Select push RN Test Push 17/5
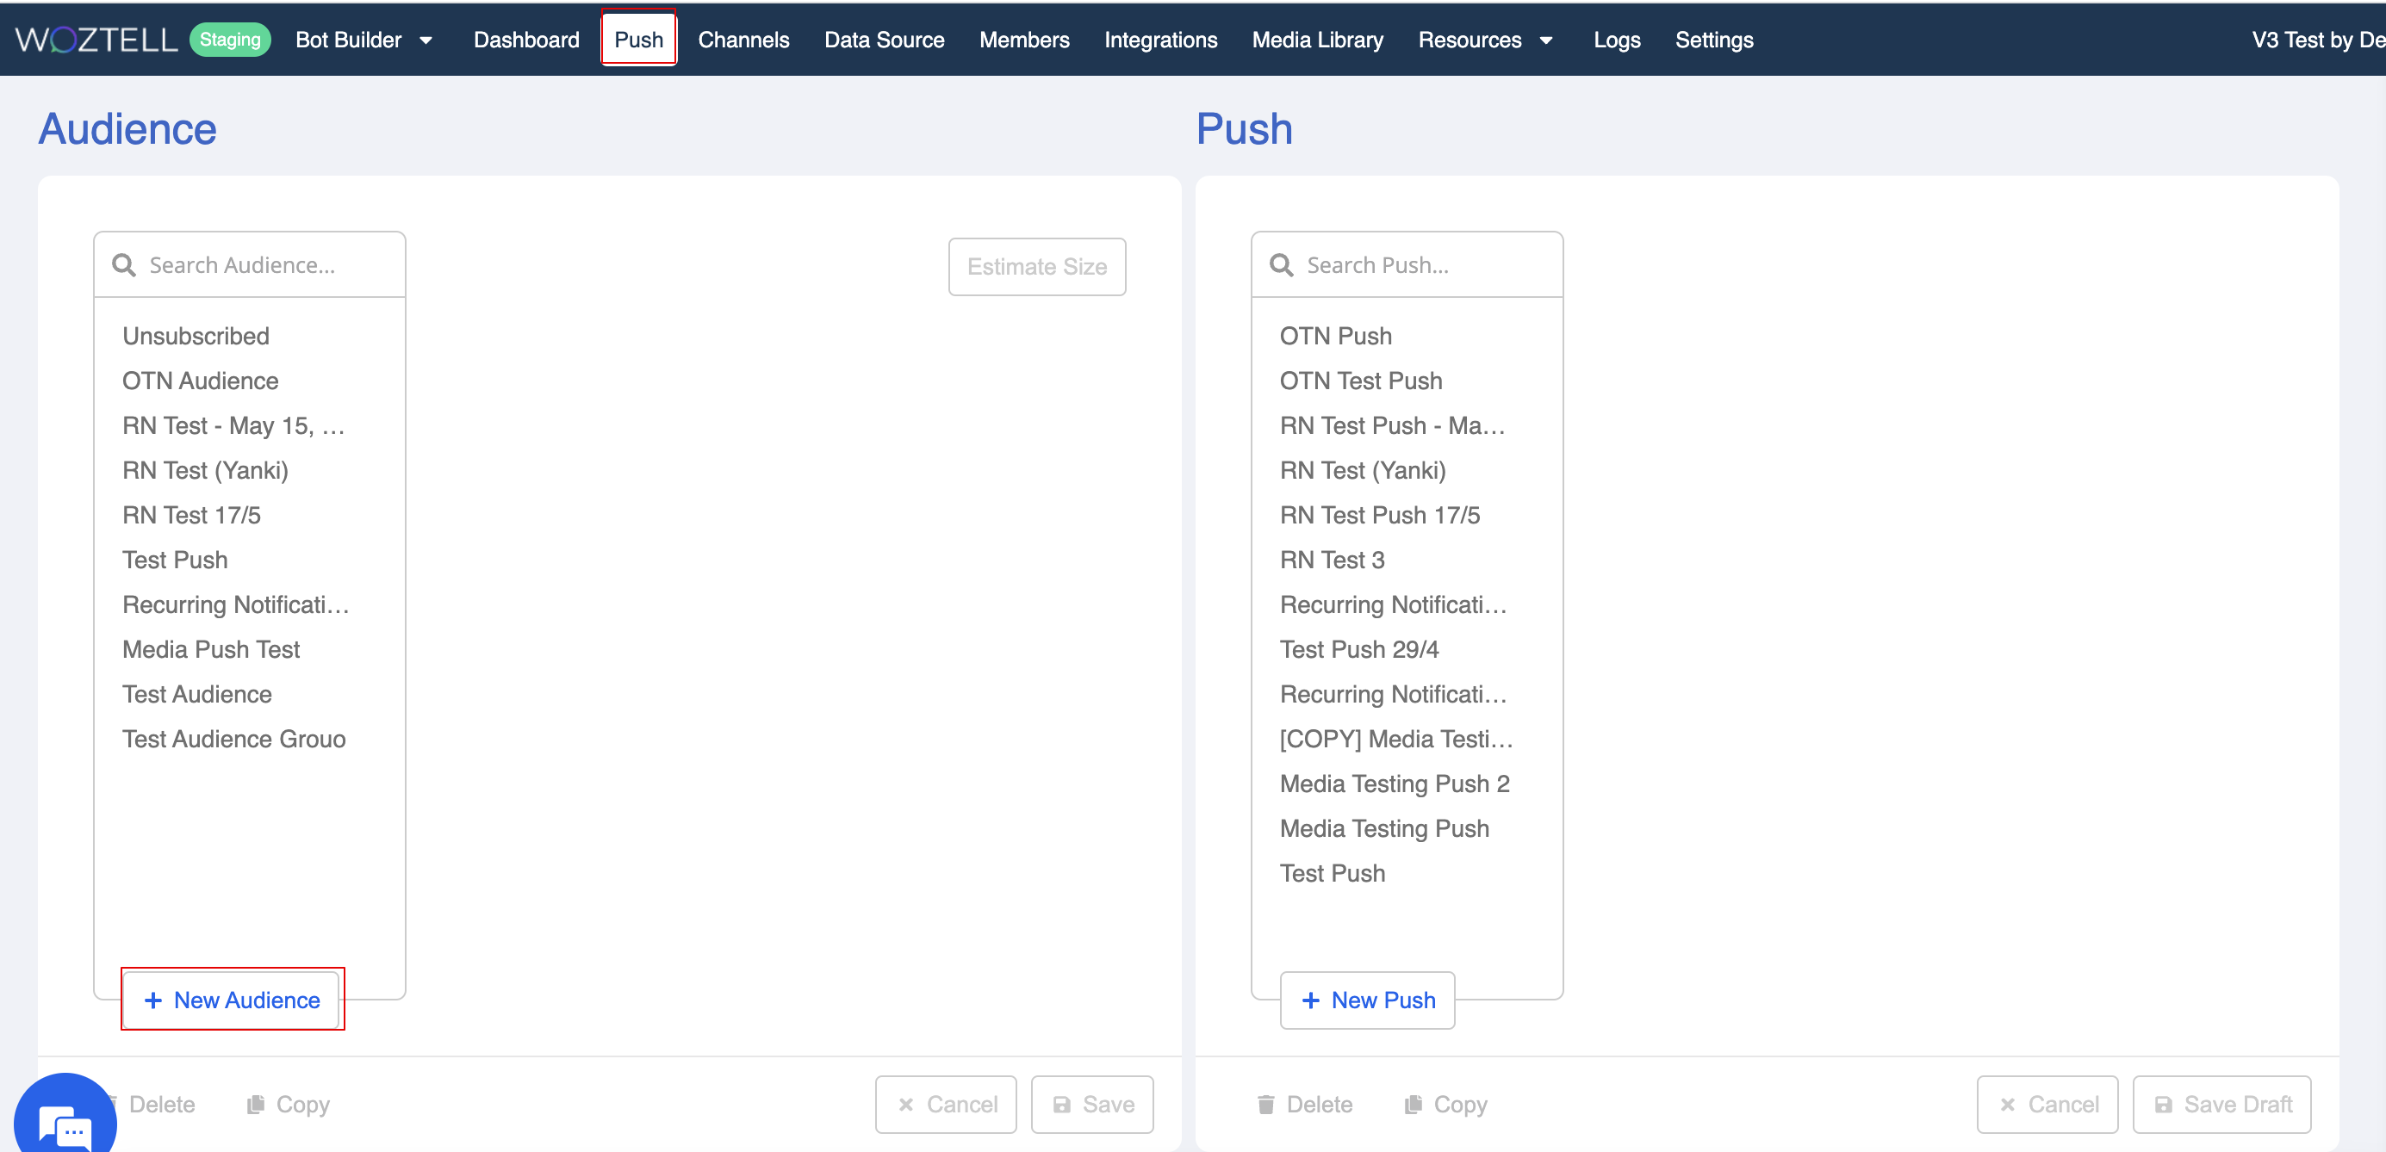 click(x=1380, y=515)
